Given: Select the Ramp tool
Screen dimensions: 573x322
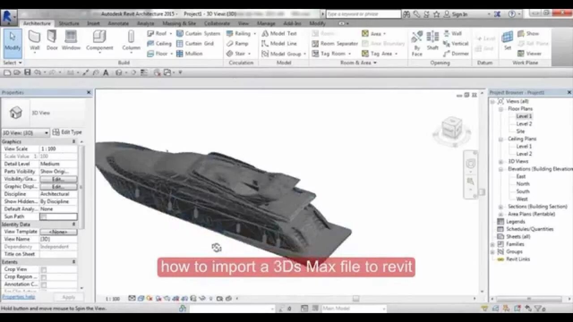Looking at the screenshot, I should click(237, 43).
